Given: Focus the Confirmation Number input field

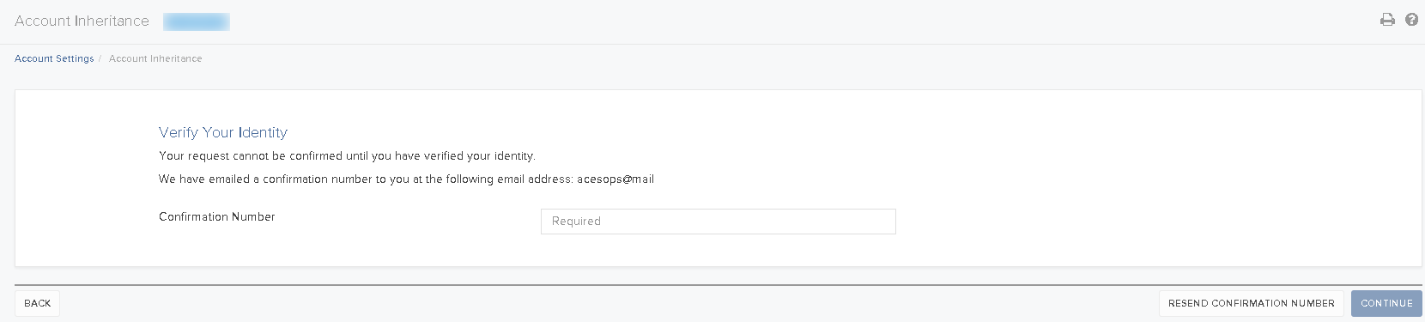Looking at the screenshot, I should (719, 222).
